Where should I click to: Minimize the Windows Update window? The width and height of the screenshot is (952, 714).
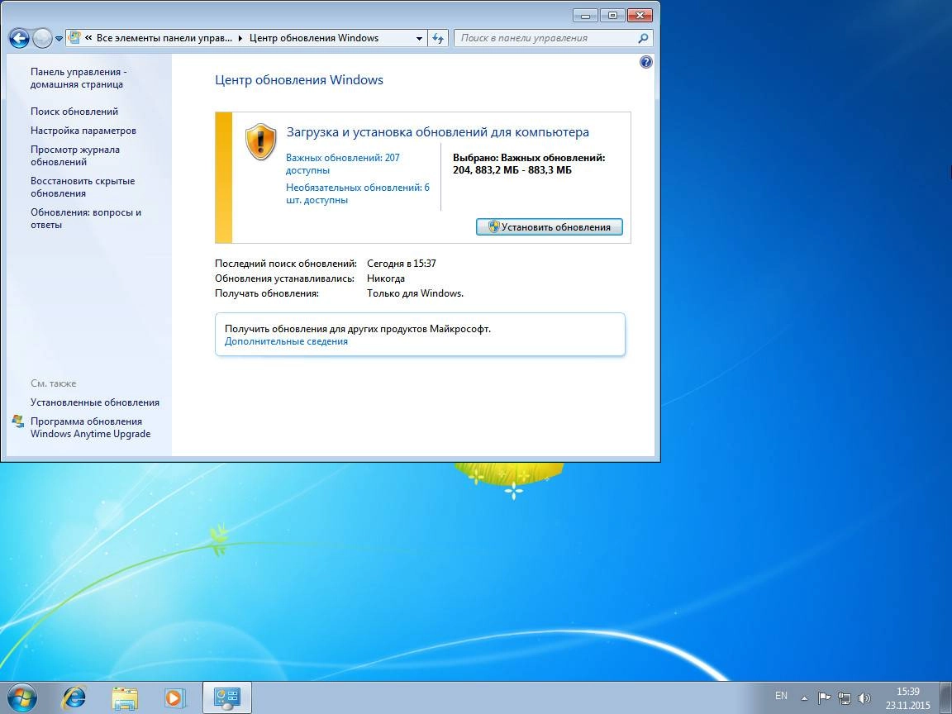pos(585,16)
